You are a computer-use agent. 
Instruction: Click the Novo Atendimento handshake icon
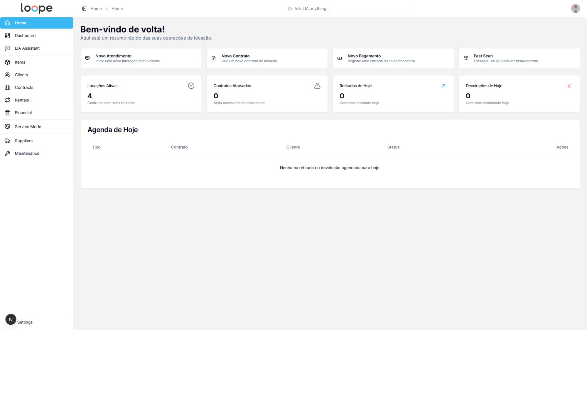(87, 58)
